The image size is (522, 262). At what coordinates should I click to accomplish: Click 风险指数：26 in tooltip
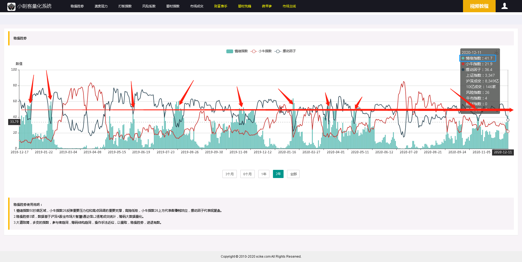pos(477,92)
